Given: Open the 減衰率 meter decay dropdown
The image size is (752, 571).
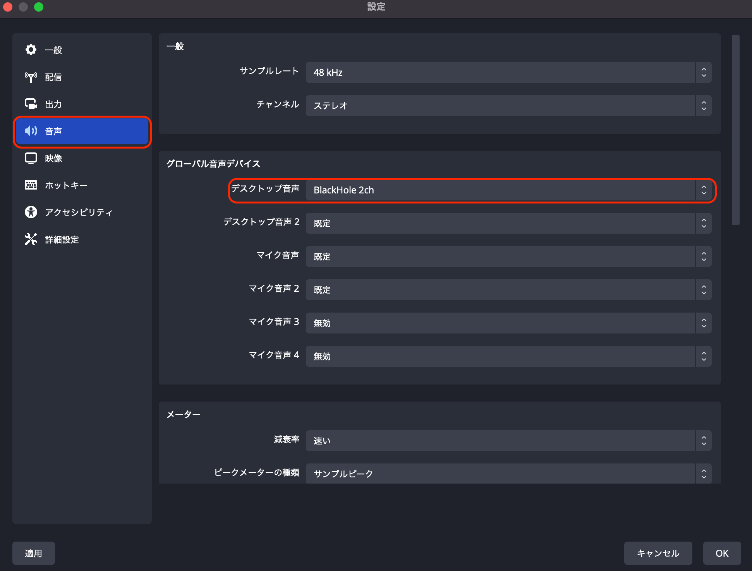Looking at the screenshot, I should click(507, 440).
